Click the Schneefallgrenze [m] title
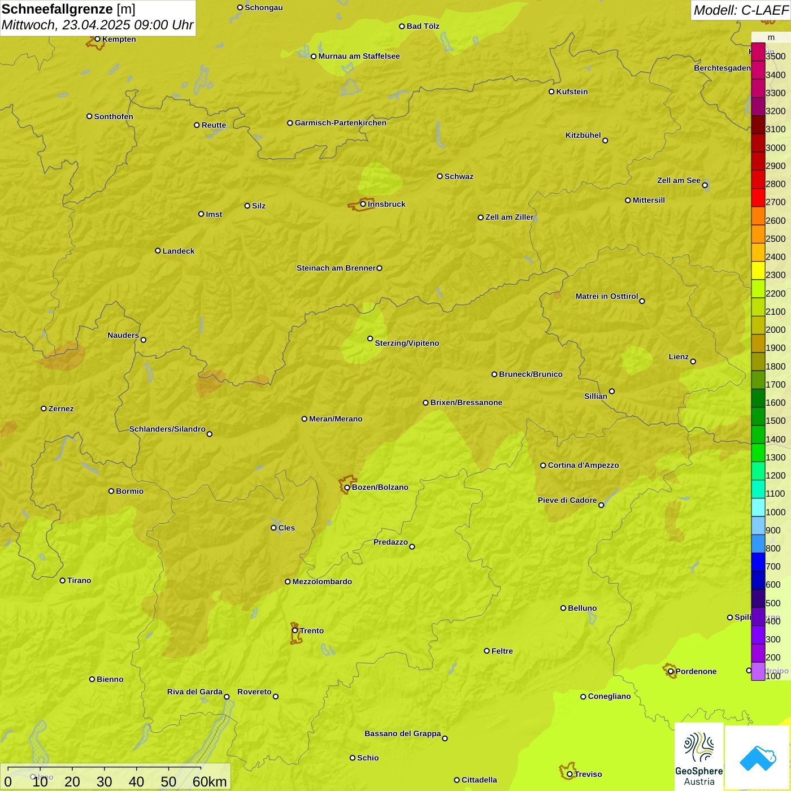Screen dimensions: 791x791 point(68,9)
